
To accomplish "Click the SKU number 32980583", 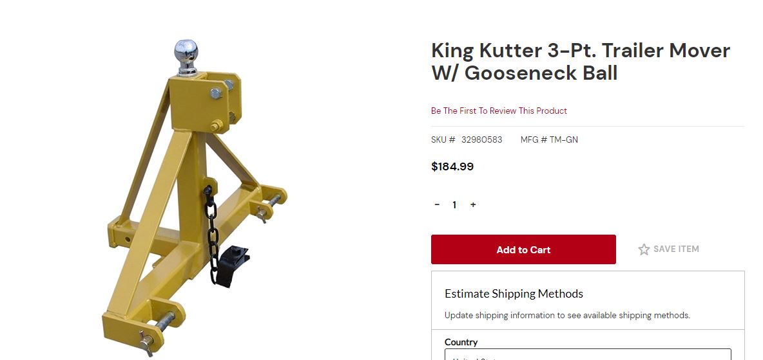I will (481, 139).
